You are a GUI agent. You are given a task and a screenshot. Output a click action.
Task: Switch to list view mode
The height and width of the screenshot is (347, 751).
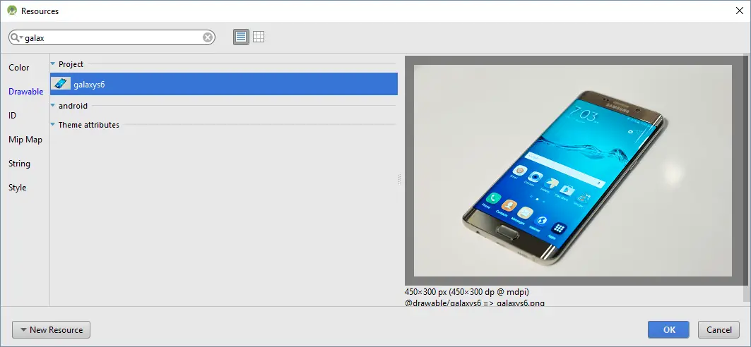pyautogui.click(x=242, y=37)
